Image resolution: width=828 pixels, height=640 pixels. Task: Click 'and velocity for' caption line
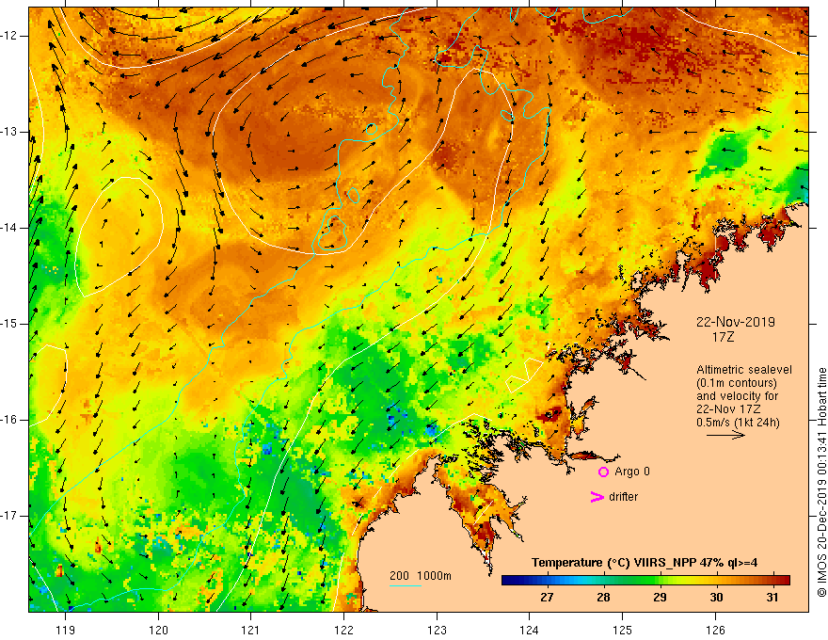(x=737, y=396)
